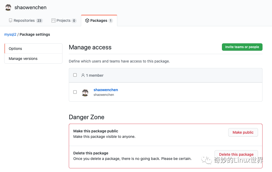Screen dimensions: 272x172
Task: Select Options in the settings sidebar
Action: [x=15, y=49]
